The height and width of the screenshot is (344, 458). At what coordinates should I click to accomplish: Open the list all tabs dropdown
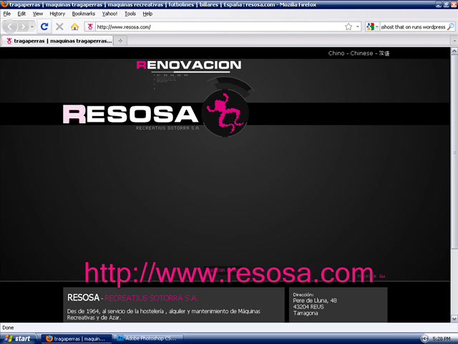[454, 41]
